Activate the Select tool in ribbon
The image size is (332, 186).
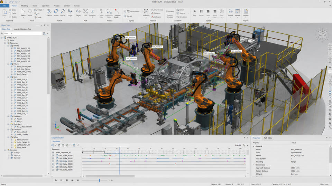23,13
